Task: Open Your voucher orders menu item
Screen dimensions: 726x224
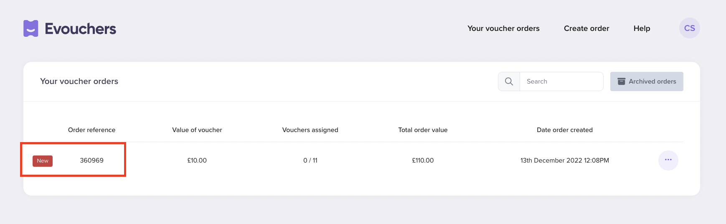Action: (503, 28)
